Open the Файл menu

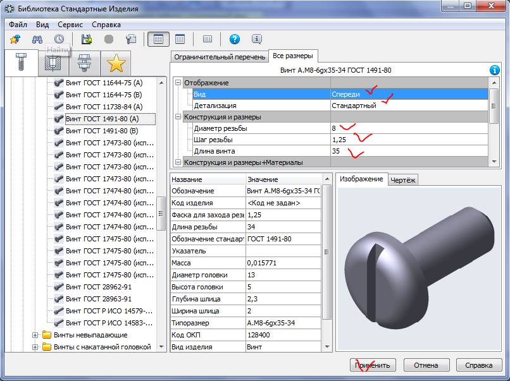pyautogui.click(x=18, y=25)
